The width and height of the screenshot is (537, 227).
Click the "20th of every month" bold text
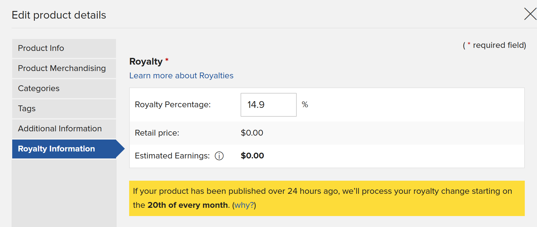click(x=188, y=205)
